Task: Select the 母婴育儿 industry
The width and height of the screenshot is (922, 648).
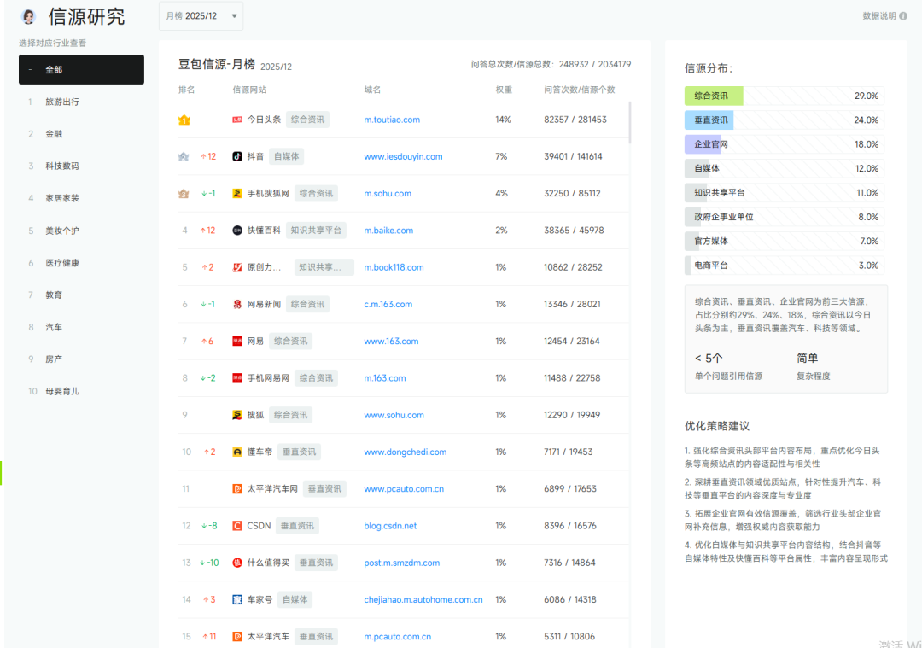Action: [62, 391]
